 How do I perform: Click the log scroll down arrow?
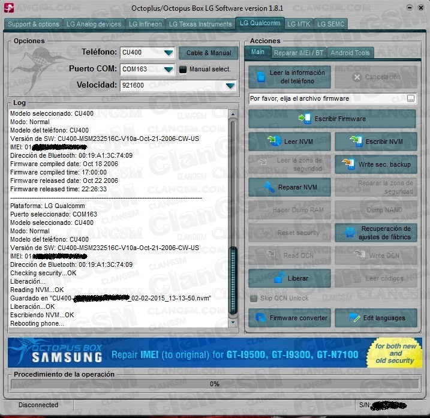tap(233, 323)
